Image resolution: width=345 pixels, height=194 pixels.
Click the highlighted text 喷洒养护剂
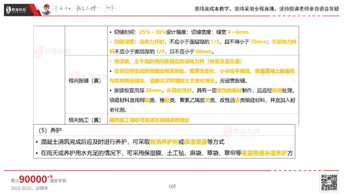(x=164, y=142)
